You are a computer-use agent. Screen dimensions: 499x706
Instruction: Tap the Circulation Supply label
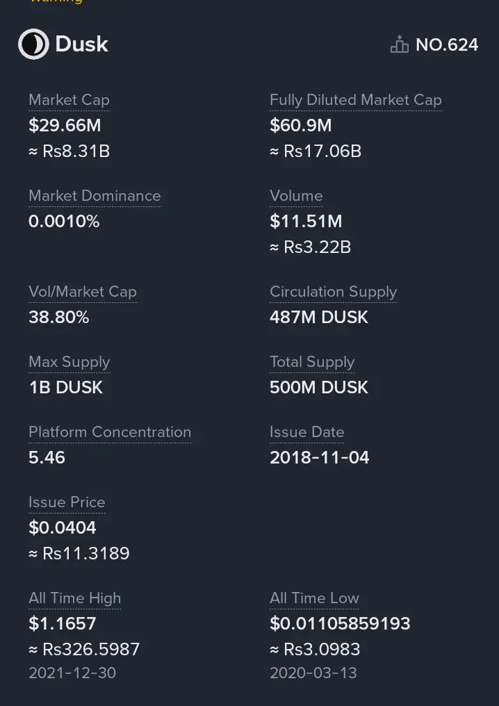[333, 292]
